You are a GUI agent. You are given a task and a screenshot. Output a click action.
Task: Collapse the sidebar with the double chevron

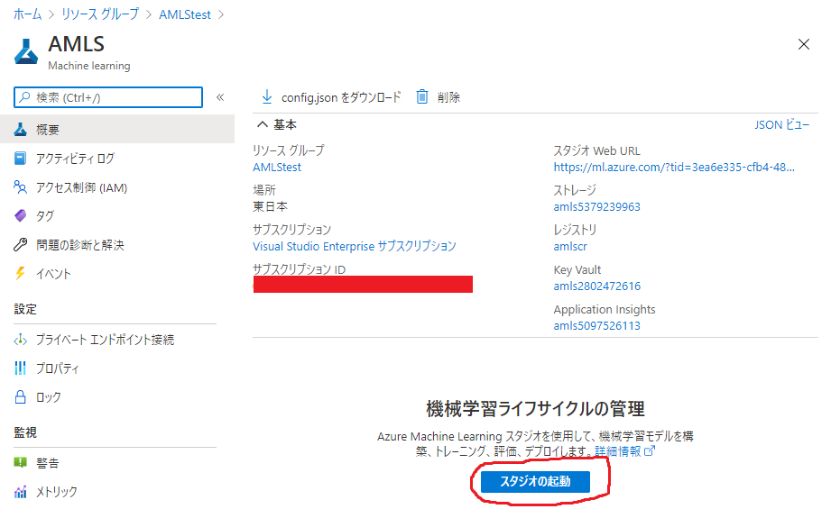[x=220, y=96]
